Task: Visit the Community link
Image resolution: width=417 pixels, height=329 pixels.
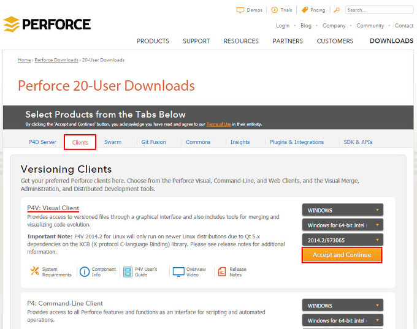Action: [370, 26]
